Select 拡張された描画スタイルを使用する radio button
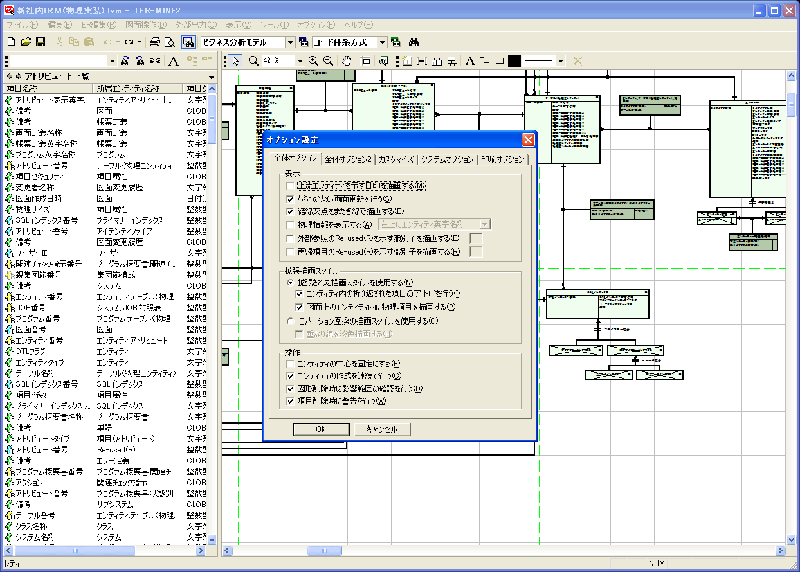 click(291, 282)
